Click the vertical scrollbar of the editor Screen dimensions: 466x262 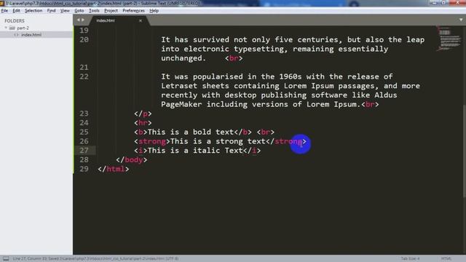465,150
